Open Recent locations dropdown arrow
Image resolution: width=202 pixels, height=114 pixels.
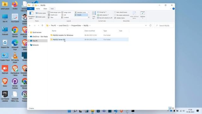39,26
